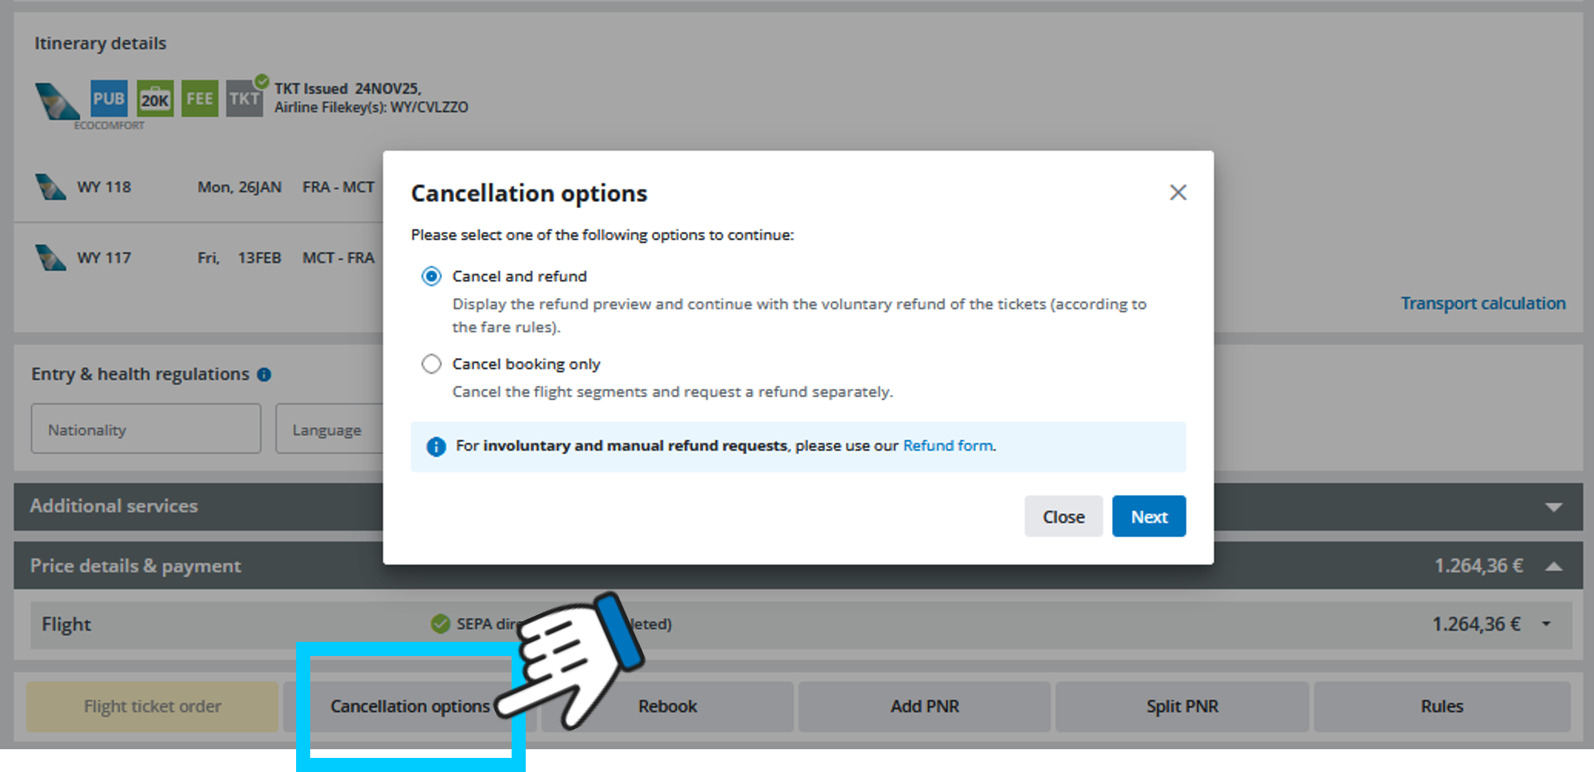The height and width of the screenshot is (772, 1594).
Task: Click the 20K baggage allowance icon
Action: click(x=155, y=99)
